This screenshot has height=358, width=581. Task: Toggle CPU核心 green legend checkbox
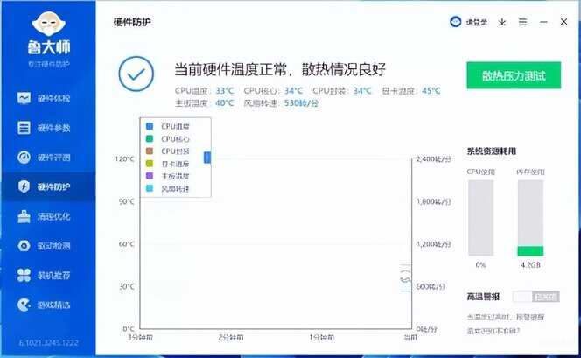[x=150, y=138]
